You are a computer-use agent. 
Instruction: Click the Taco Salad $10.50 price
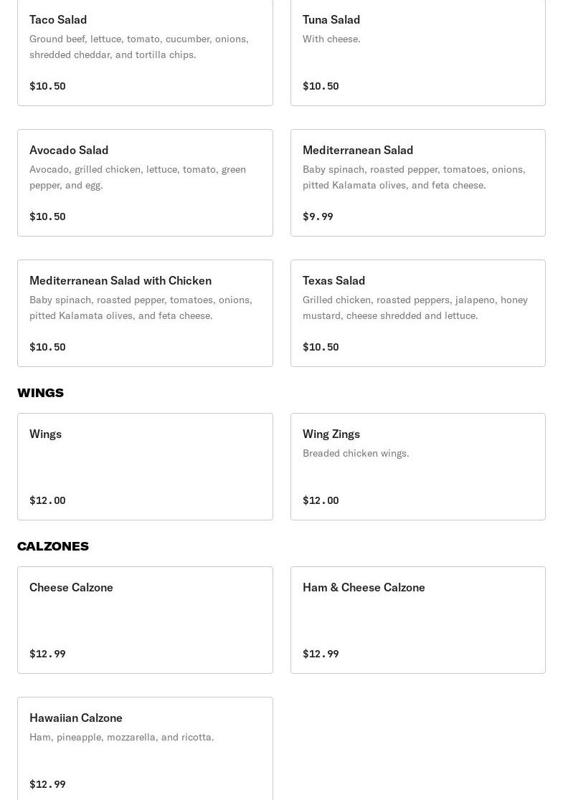(47, 86)
